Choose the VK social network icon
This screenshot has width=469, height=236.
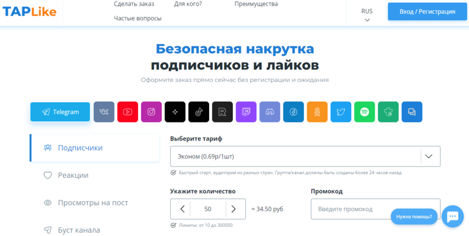[104, 112]
